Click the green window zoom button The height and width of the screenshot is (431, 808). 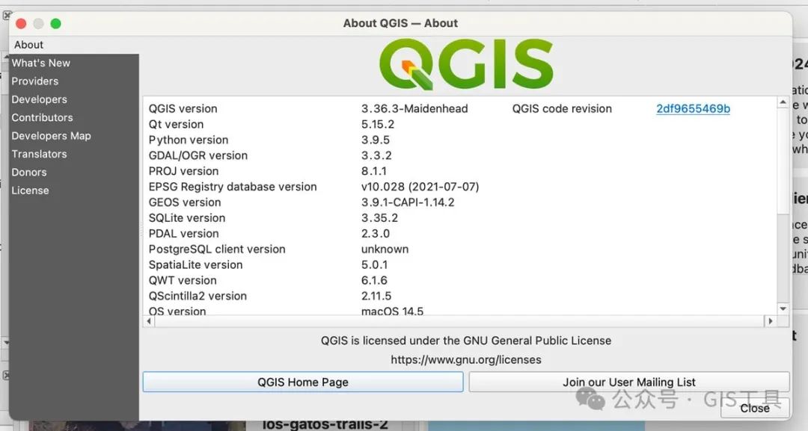point(55,24)
